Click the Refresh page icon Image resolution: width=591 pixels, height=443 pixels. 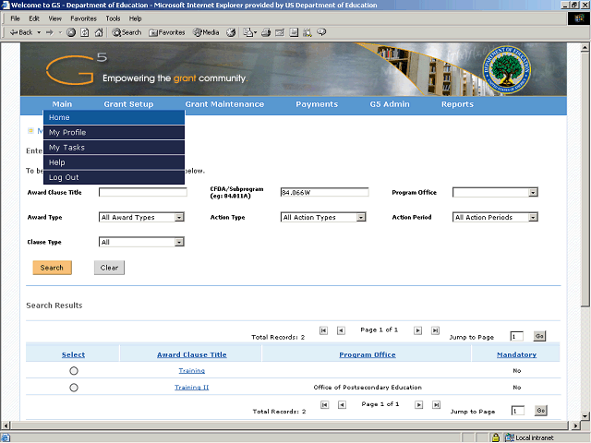coord(85,32)
